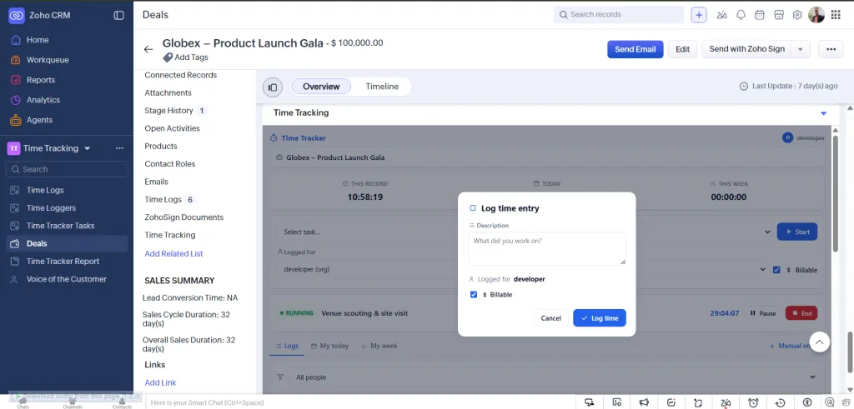Toggle the Billable checkbox beside Logged For
The image size is (854, 409).
click(x=776, y=270)
